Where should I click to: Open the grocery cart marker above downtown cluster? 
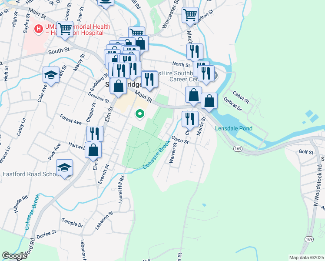pyautogui.click(x=136, y=33)
